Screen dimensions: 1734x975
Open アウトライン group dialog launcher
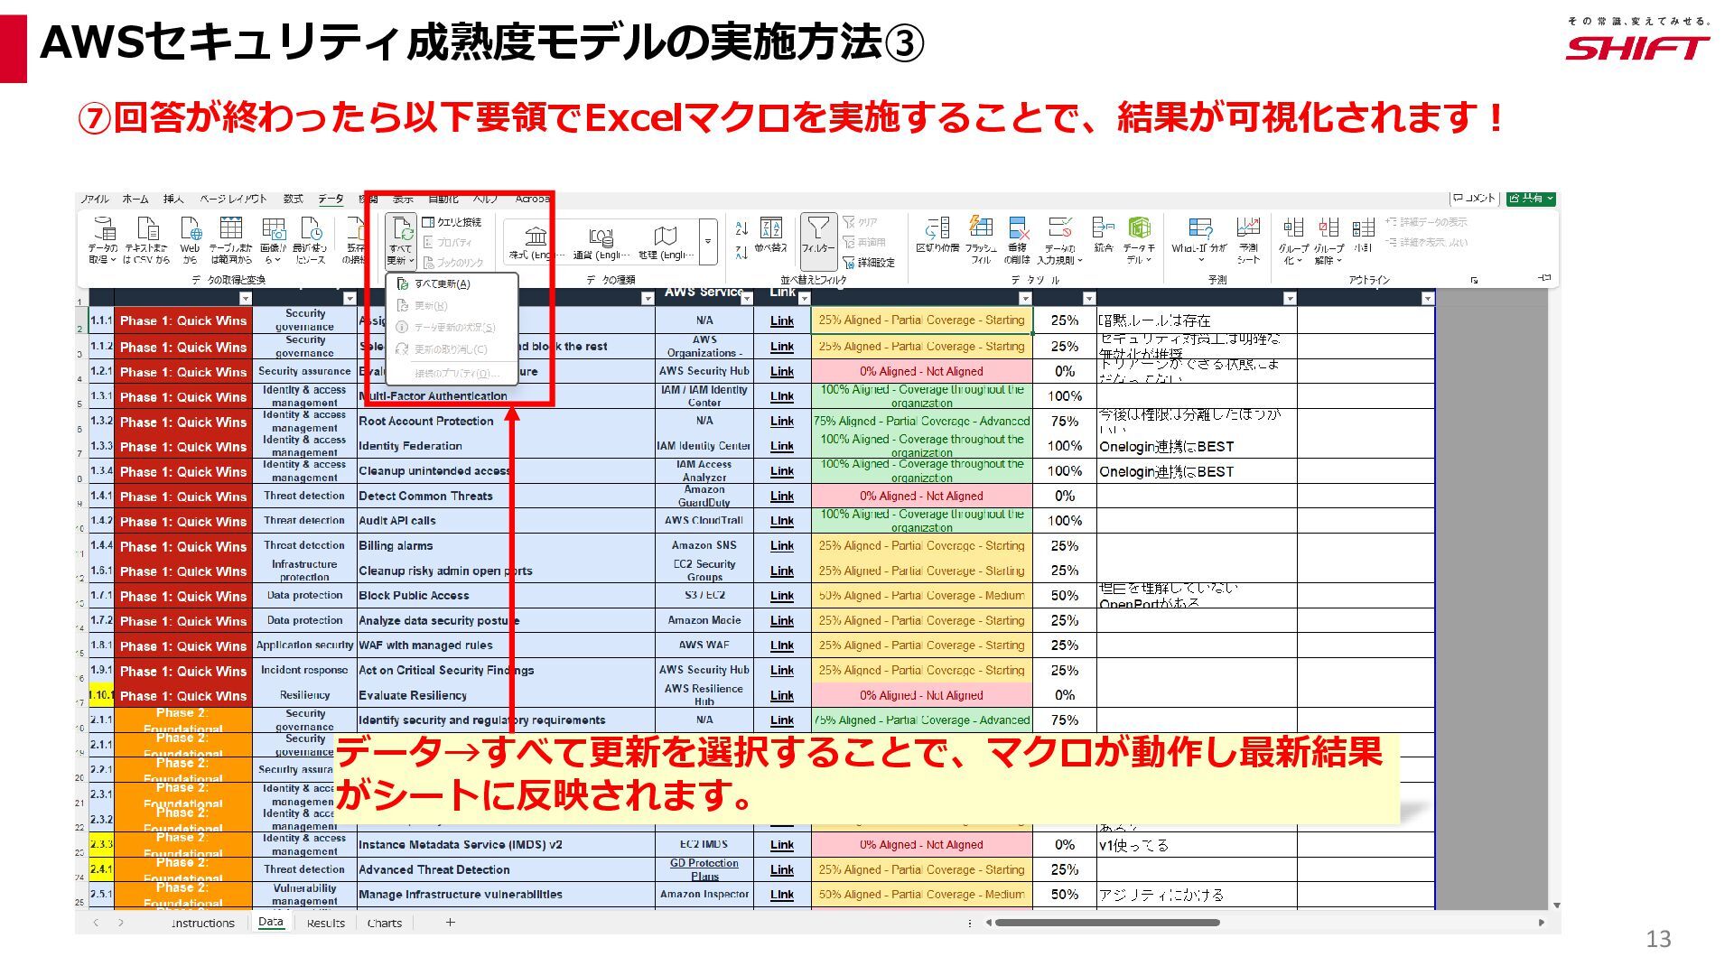click(1474, 281)
